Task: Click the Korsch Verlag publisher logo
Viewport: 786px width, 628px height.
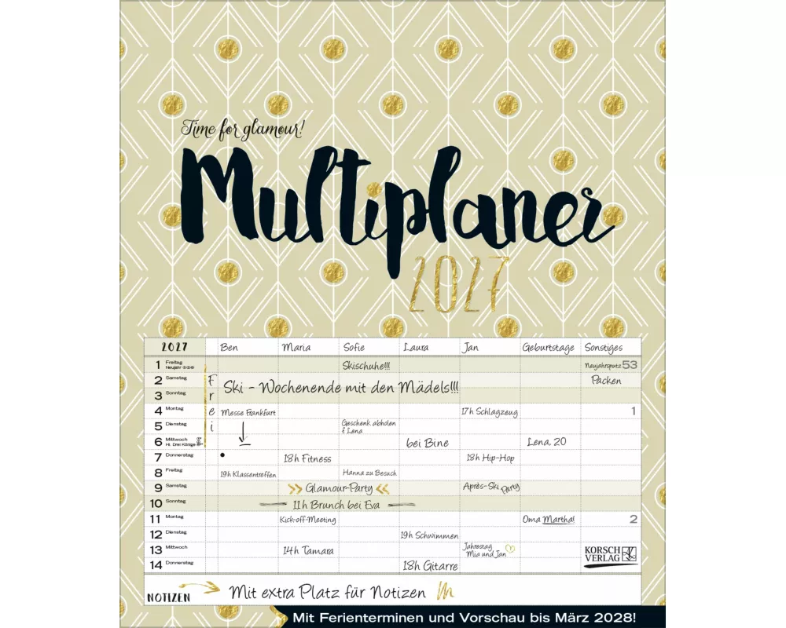Action: (611, 557)
